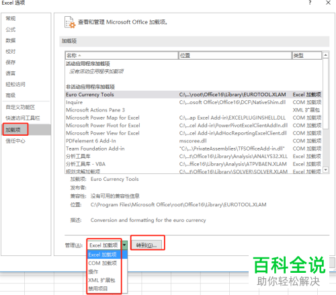336x295 pixels.
Task: Click the mscoree.dll location cell
Action: click(x=193, y=141)
